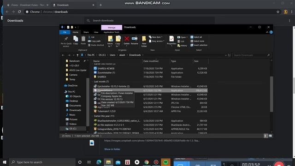Open the Windows Start menu

tap(5, 162)
